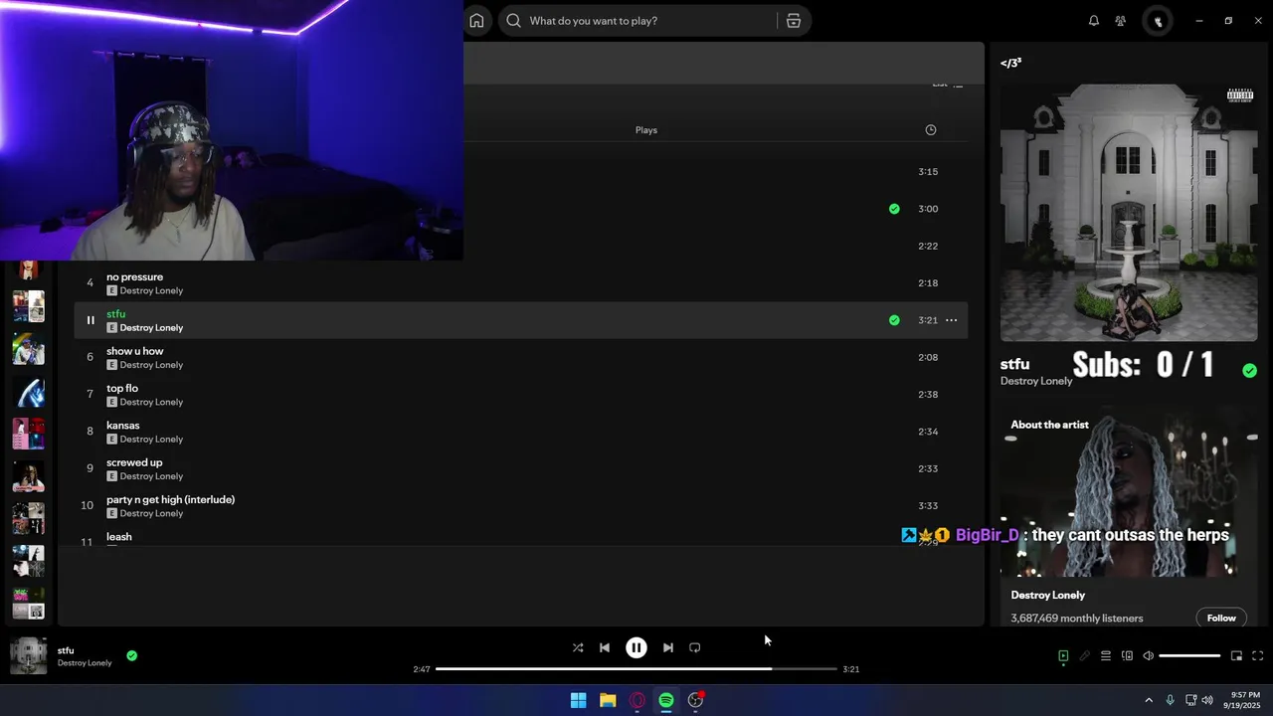Open Destroy Lonely link below right-panel stfu title

tap(1036, 382)
